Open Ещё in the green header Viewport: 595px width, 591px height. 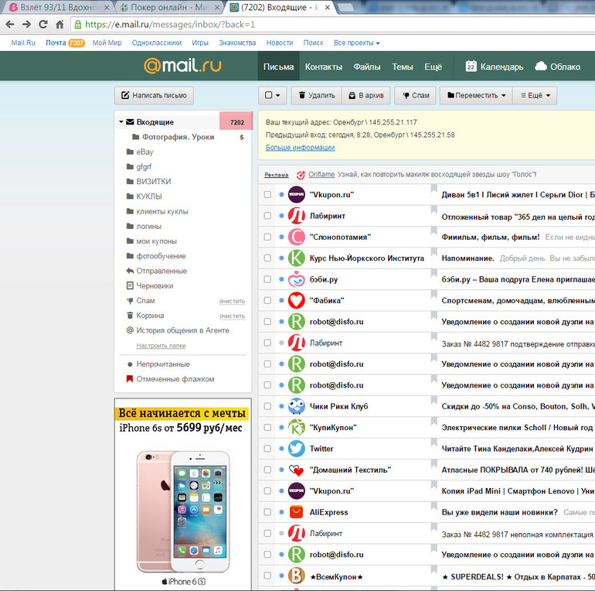pos(433,67)
